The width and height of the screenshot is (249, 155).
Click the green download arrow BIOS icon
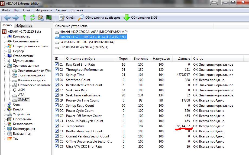pyautogui.click(x=127, y=18)
